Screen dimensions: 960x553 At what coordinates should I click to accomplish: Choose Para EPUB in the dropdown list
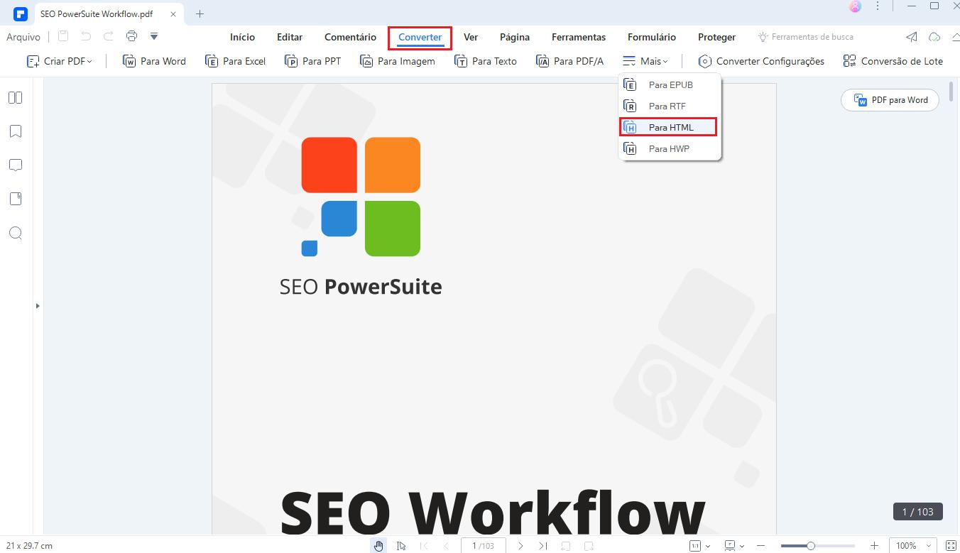pos(670,84)
